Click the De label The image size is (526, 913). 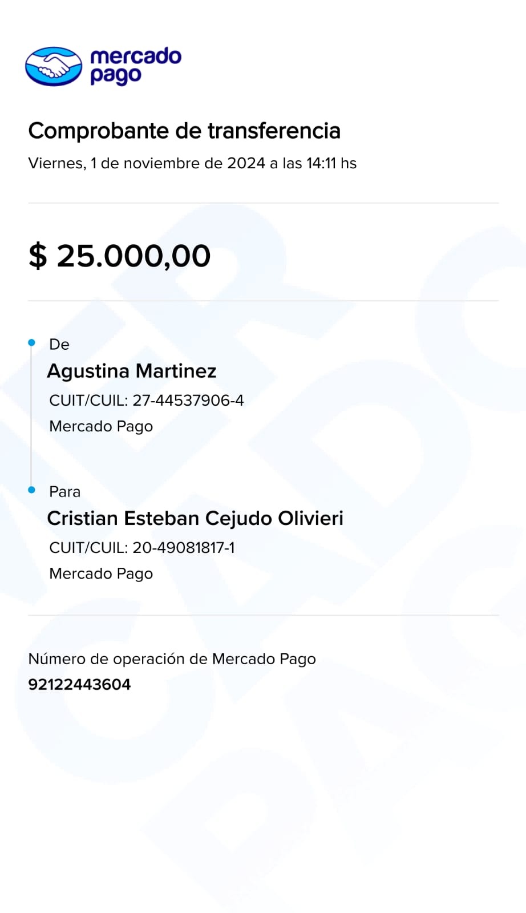tap(59, 344)
